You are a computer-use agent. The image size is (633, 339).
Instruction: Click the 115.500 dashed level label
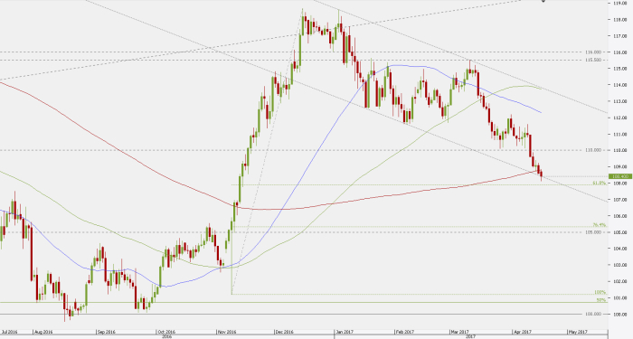click(593, 60)
